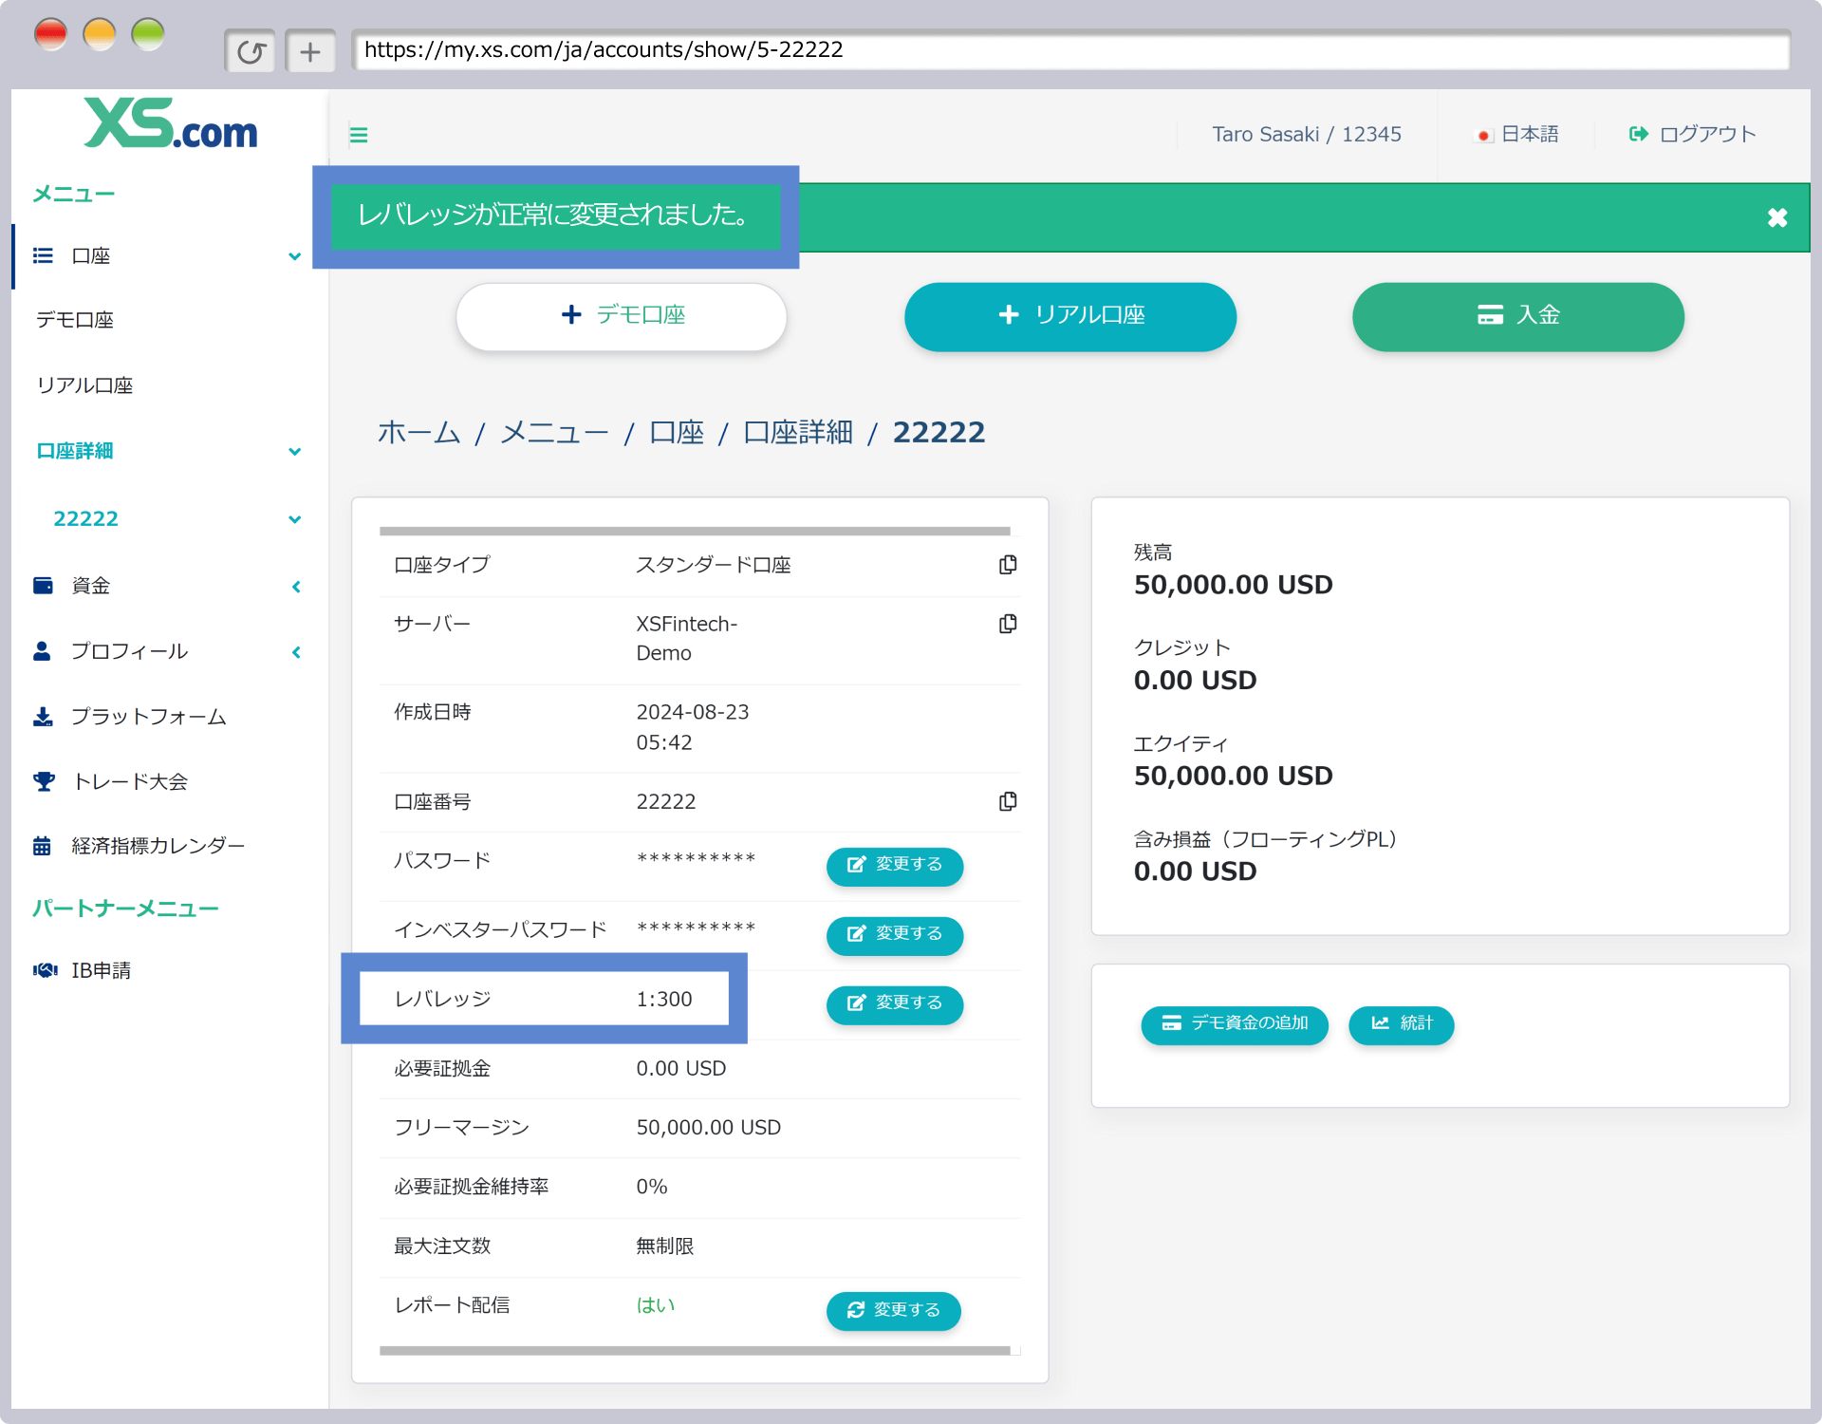Go to 口座詳細 in the breadcrumb
This screenshot has width=1822, height=1424.
798,433
